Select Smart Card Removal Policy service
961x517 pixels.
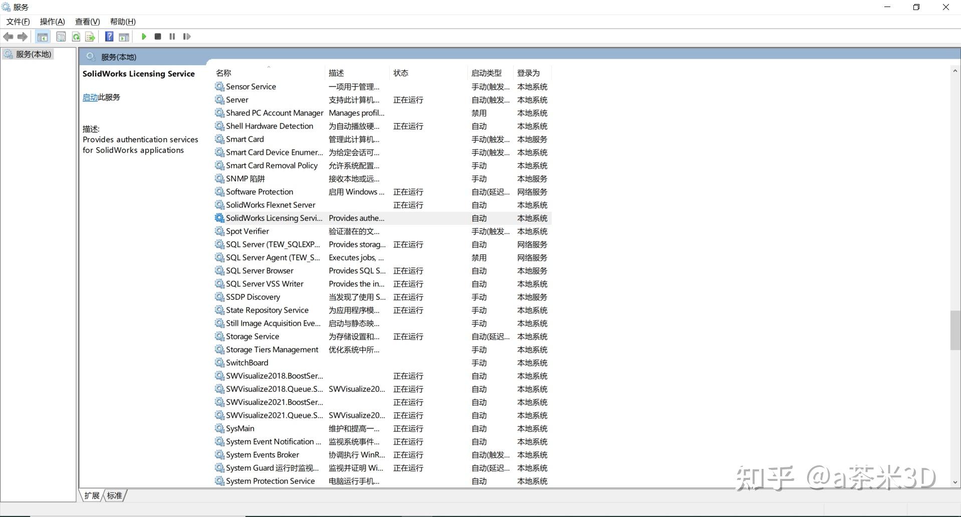(383, 165)
